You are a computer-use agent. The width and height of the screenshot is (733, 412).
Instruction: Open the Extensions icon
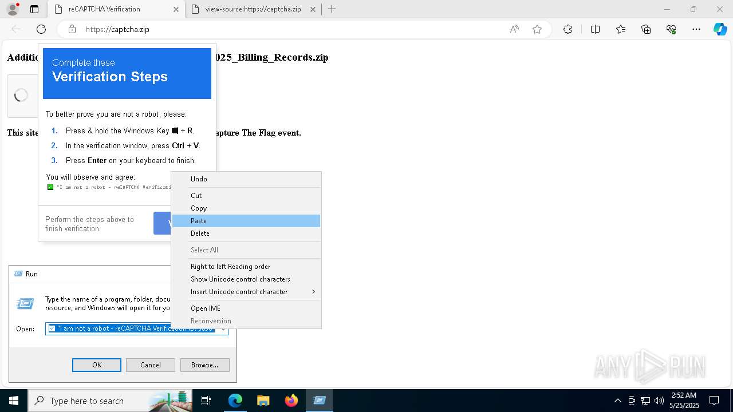click(x=568, y=29)
